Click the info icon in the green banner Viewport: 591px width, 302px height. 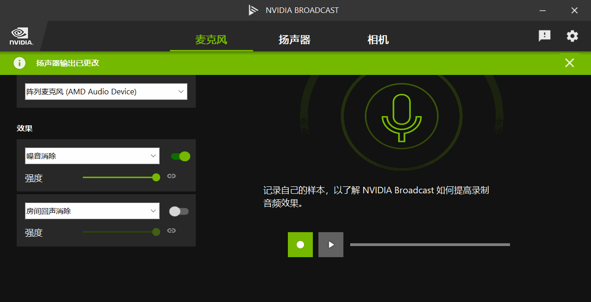(19, 63)
